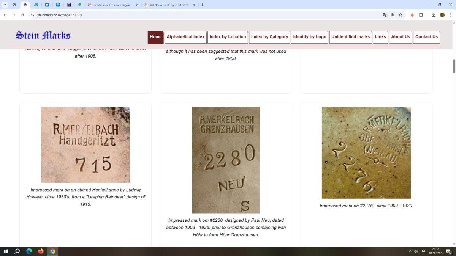Screen dimensions: 456x256
Task: Open Chrome's three-dot menu
Action: pyautogui.click(x=451, y=15)
